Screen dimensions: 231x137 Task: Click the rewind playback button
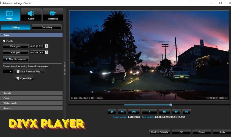[x=122, y=112]
